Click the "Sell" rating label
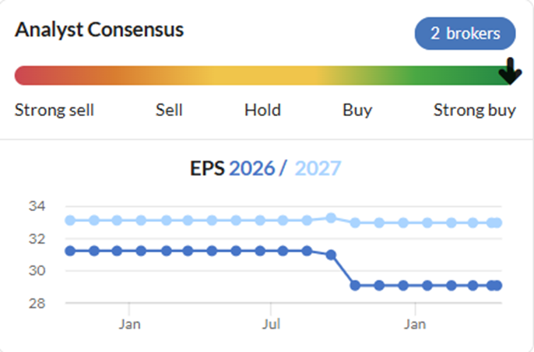The width and height of the screenshot is (534, 352). point(169,110)
